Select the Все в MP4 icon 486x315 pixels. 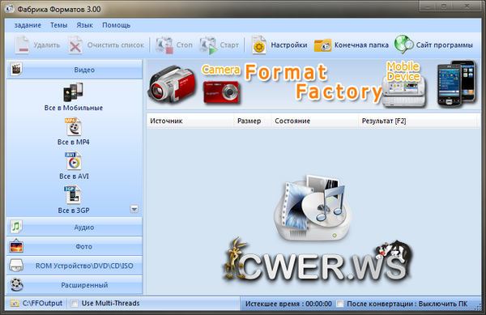coord(73,126)
